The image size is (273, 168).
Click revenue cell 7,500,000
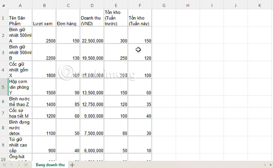(x=92, y=128)
